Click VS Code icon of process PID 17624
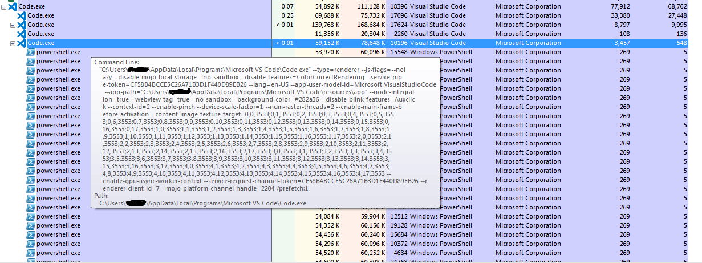 (x=21, y=25)
